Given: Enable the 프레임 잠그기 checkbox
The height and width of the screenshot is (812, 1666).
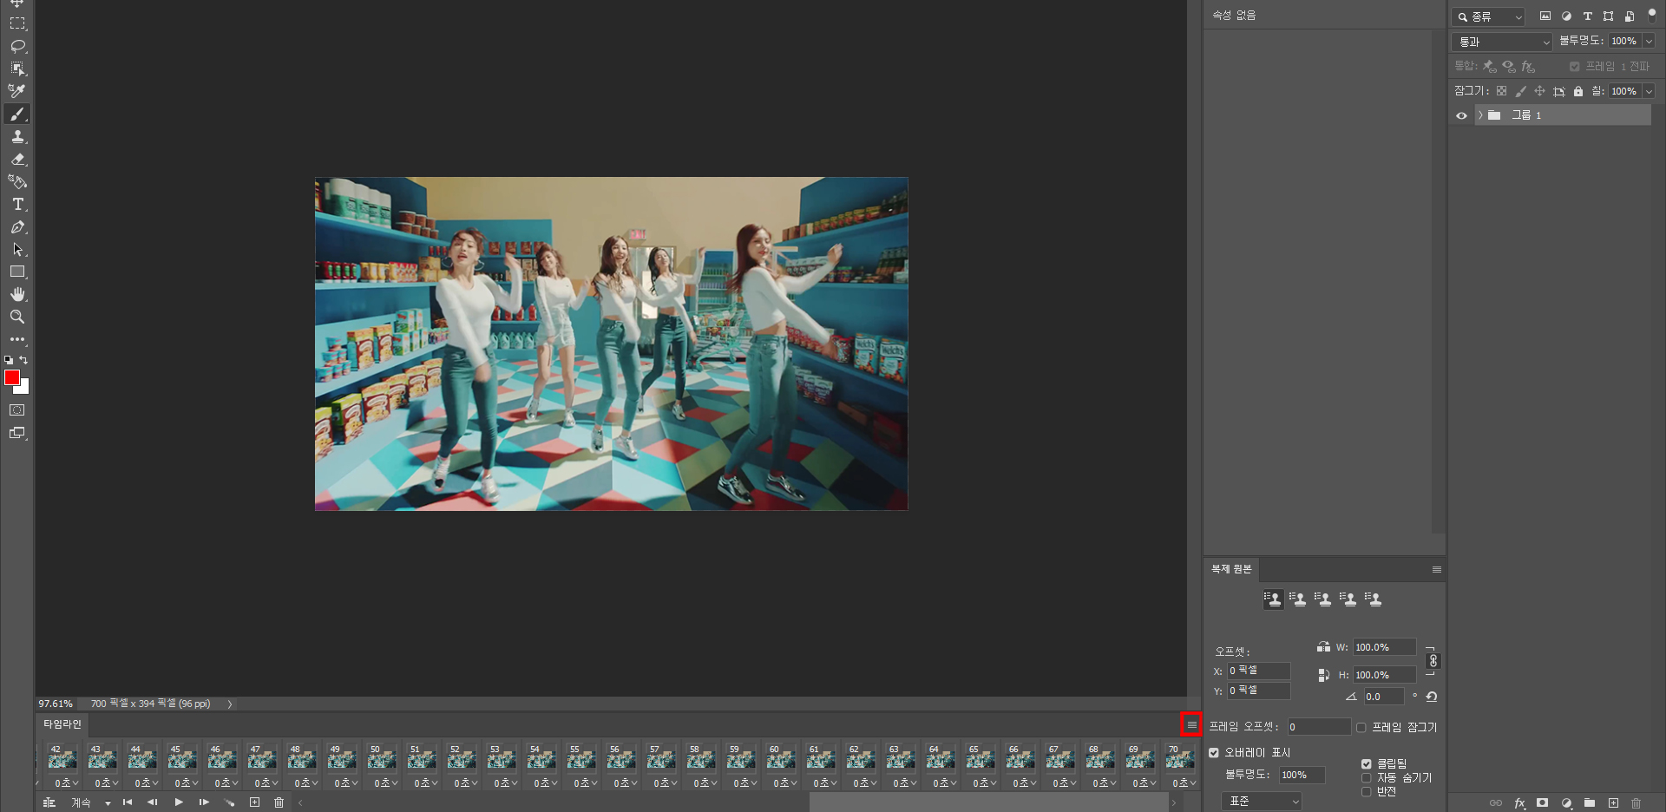Looking at the screenshot, I should [1361, 728].
